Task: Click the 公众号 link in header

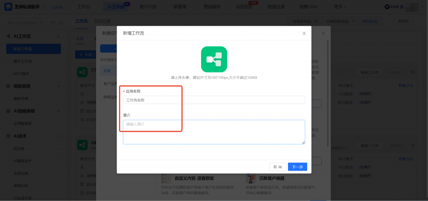Action: 57,7
